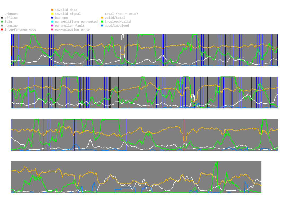Click the orange invalid data legend swatch
Image resolution: width=290 pixels, height=202 pixels.
pyautogui.click(x=52, y=10)
